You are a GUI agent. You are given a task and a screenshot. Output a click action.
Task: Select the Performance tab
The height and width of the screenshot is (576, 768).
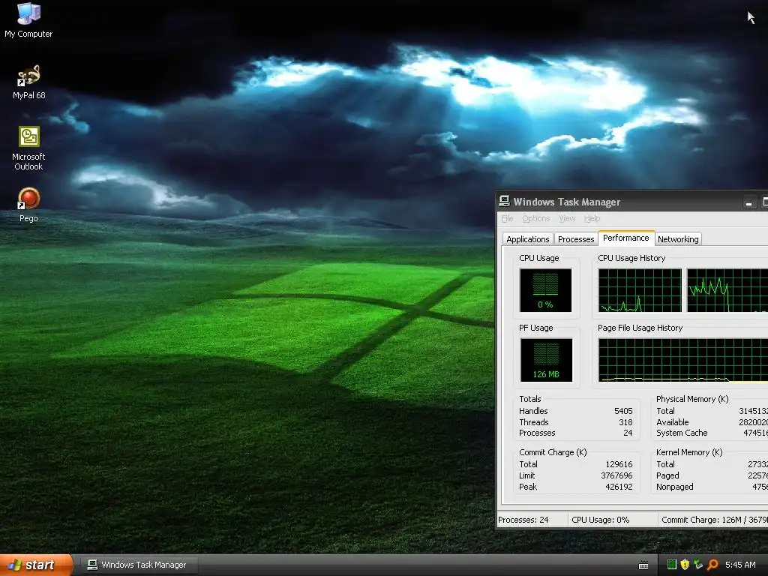pyautogui.click(x=626, y=238)
